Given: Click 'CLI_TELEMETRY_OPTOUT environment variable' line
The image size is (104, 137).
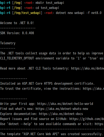Looking at the screenshot, I should (x=52, y=58).
